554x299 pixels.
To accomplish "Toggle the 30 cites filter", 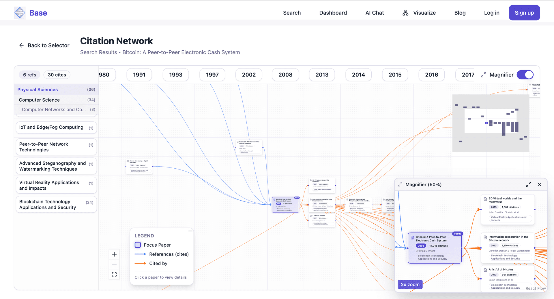I will (x=57, y=75).
